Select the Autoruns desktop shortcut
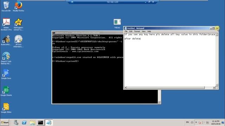This screenshot has height=126, width=225. [x=6, y=41]
